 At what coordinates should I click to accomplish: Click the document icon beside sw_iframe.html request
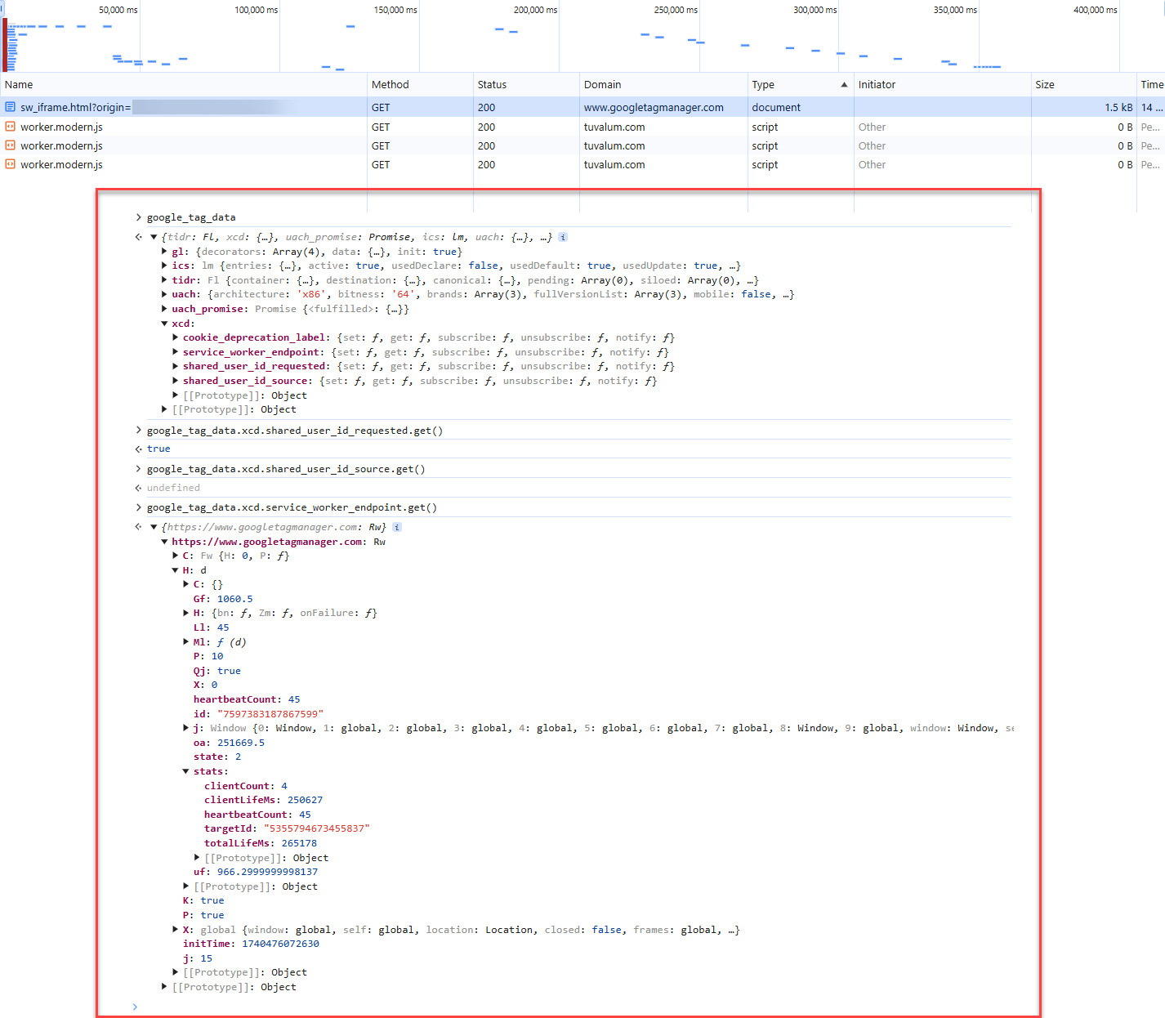[x=11, y=107]
